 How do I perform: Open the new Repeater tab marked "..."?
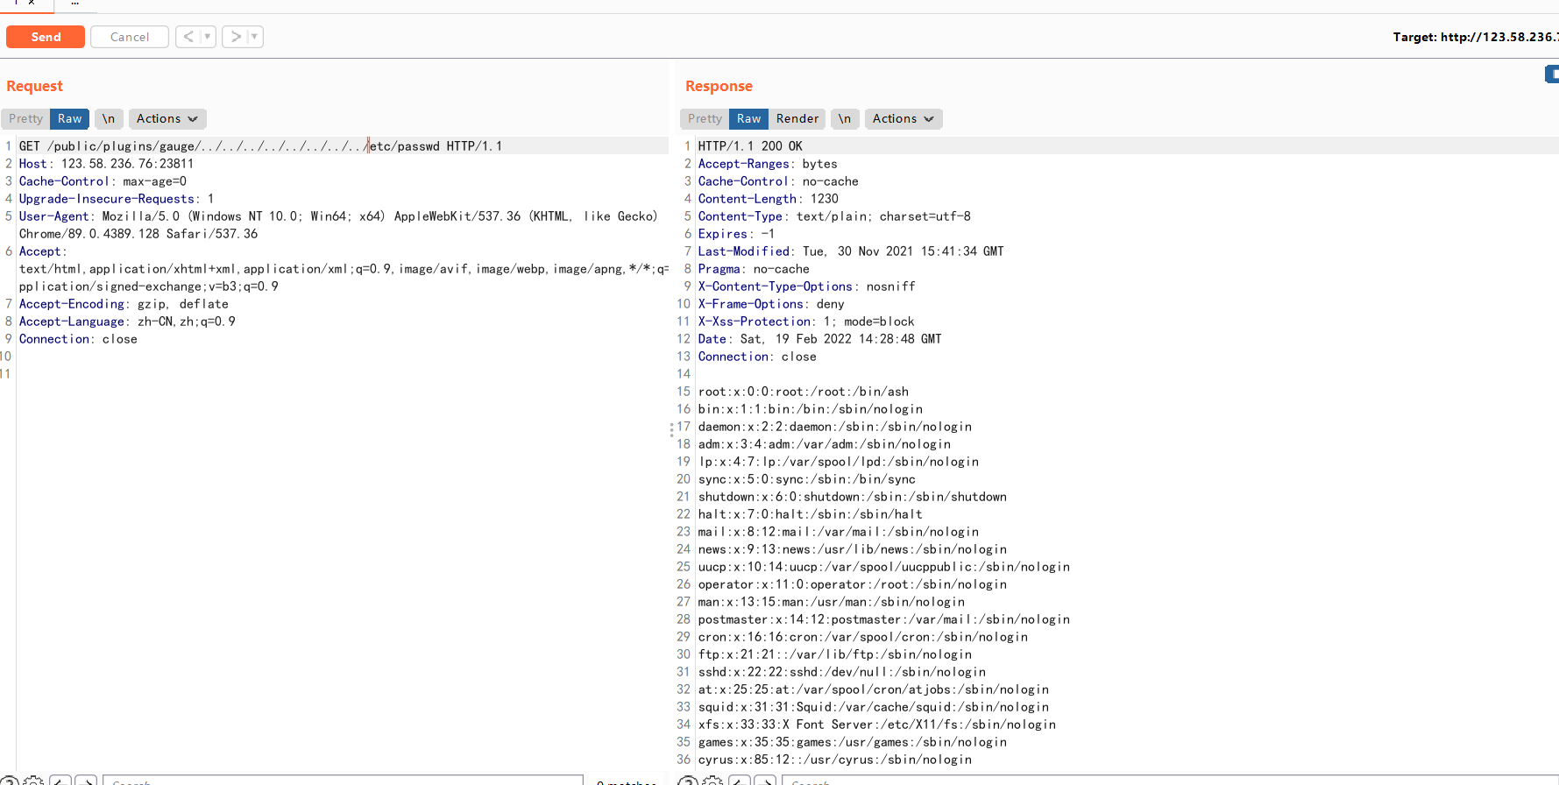[x=75, y=4]
